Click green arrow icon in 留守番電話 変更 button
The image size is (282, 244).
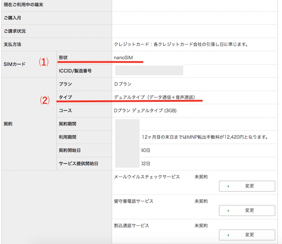(228, 211)
